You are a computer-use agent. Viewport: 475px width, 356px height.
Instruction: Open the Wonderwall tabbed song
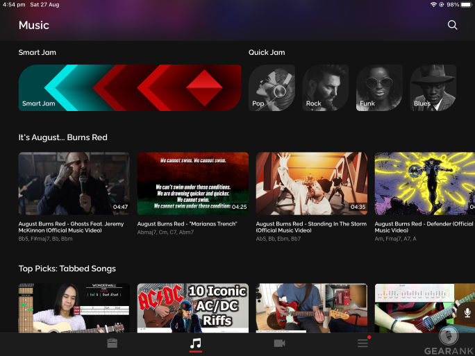(74, 308)
